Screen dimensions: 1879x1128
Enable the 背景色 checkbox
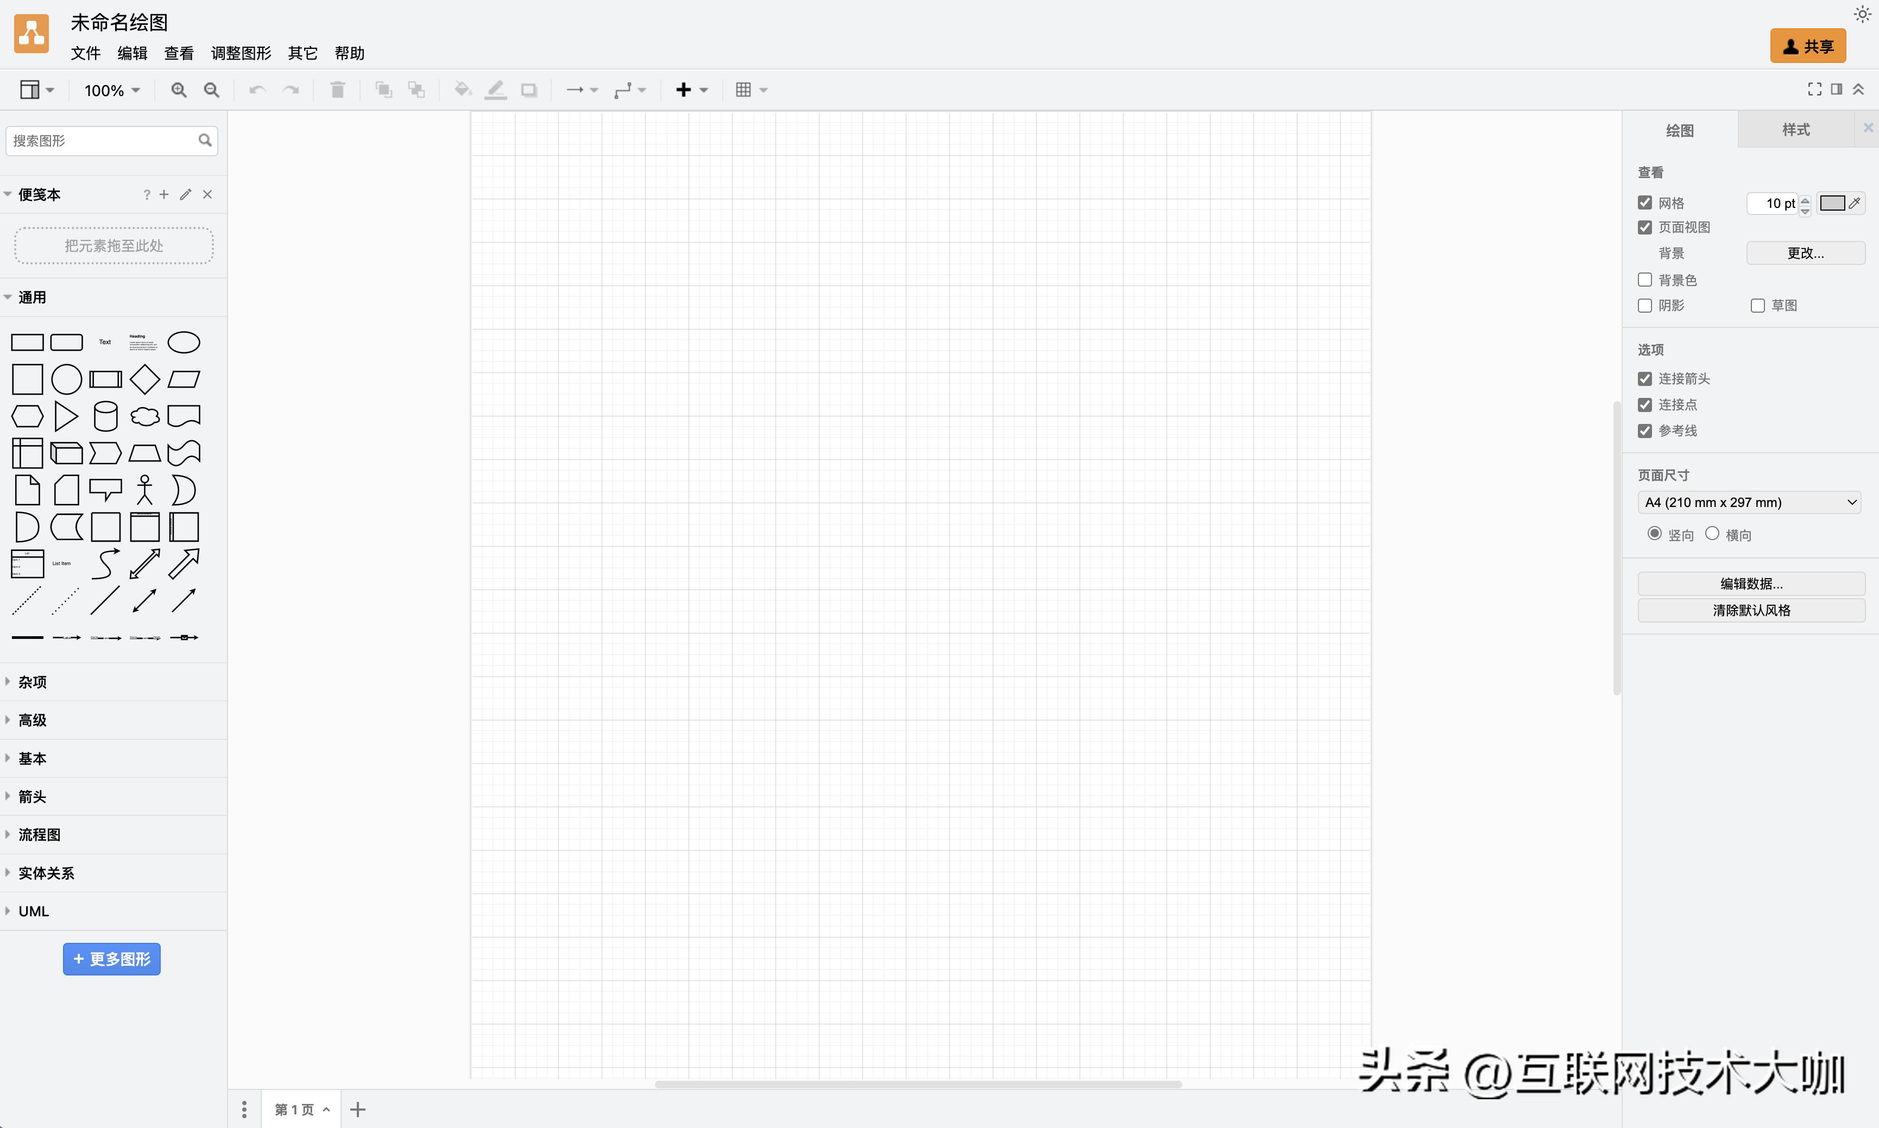coord(1645,279)
